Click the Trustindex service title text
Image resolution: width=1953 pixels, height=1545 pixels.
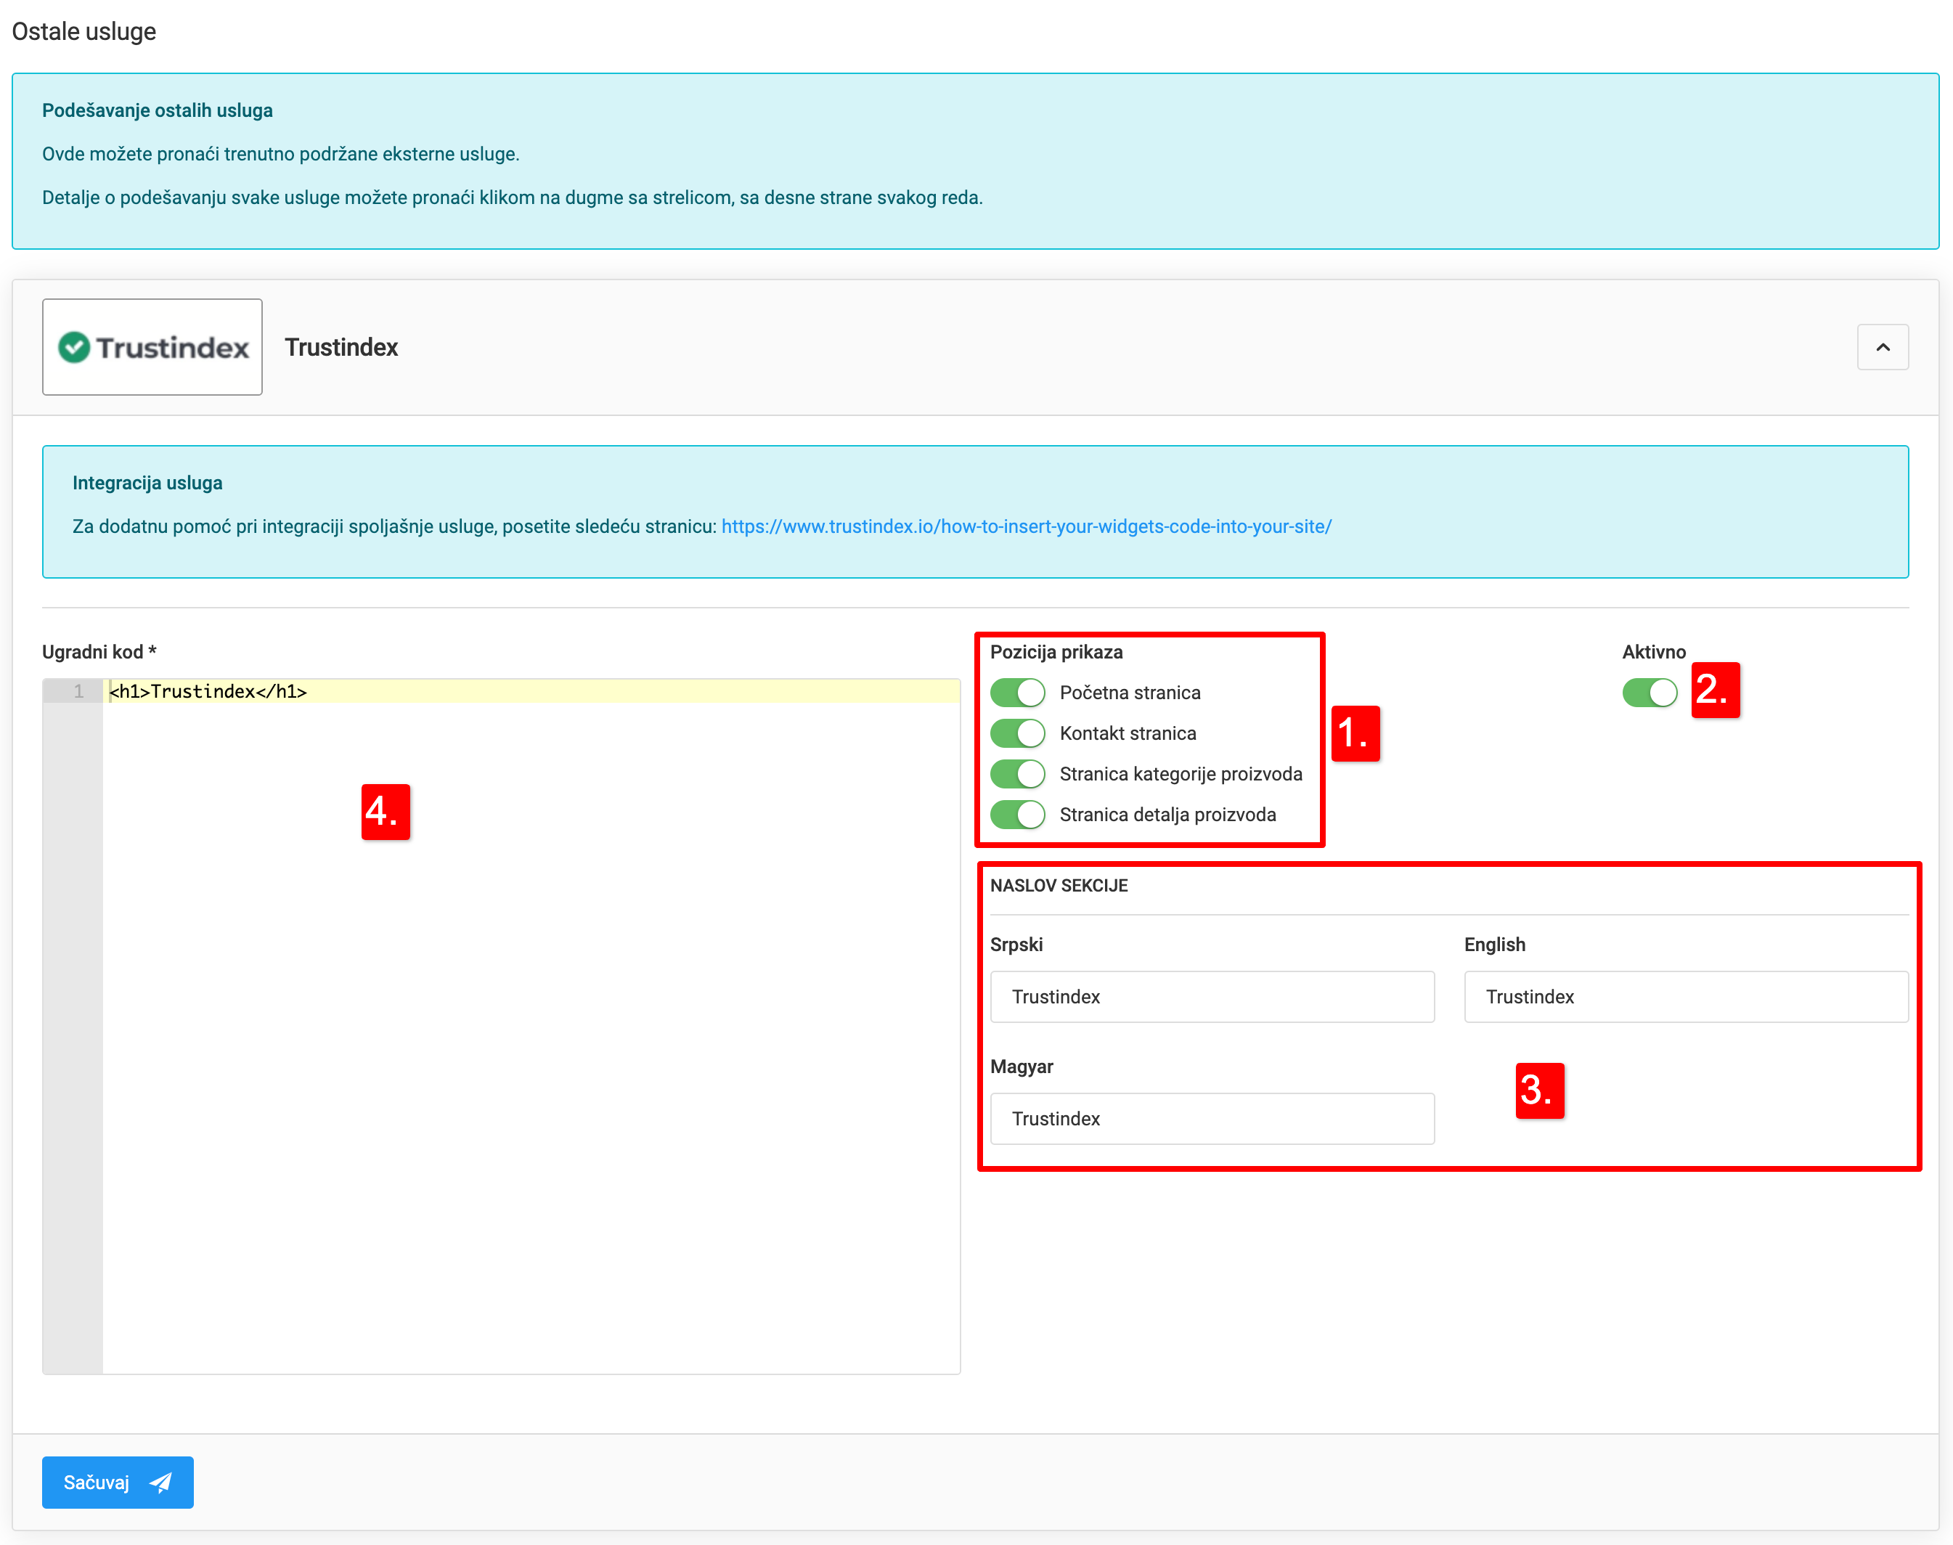click(x=341, y=347)
